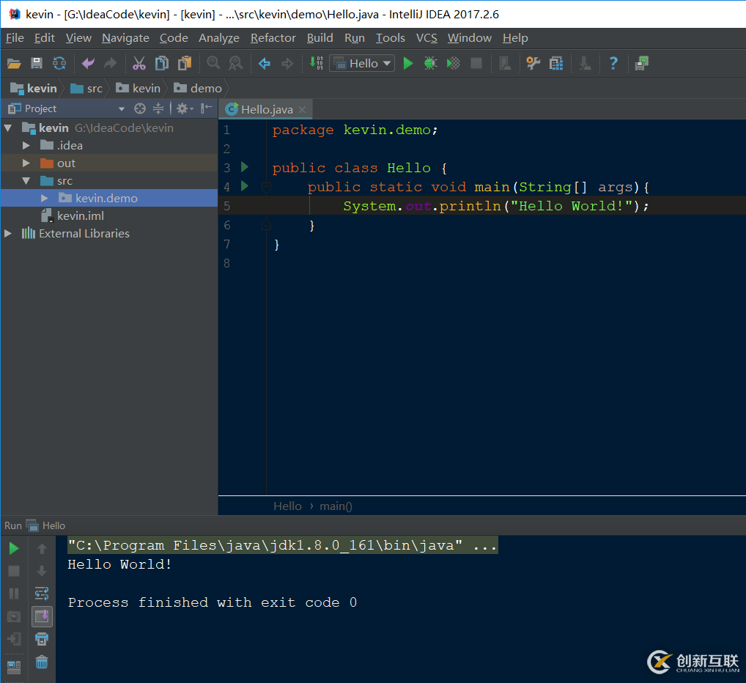Rerun program in Run panel
Viewport: 746px width, 683px height.
click(x=14, y=547)
